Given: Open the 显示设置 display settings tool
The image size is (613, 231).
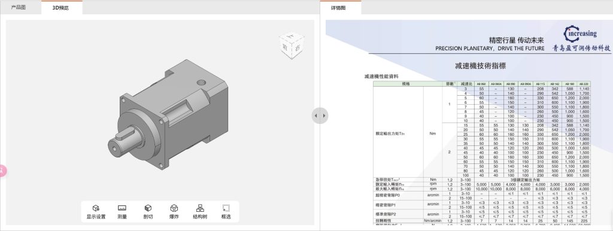Looking at the screenshot, I should [96, 211].
